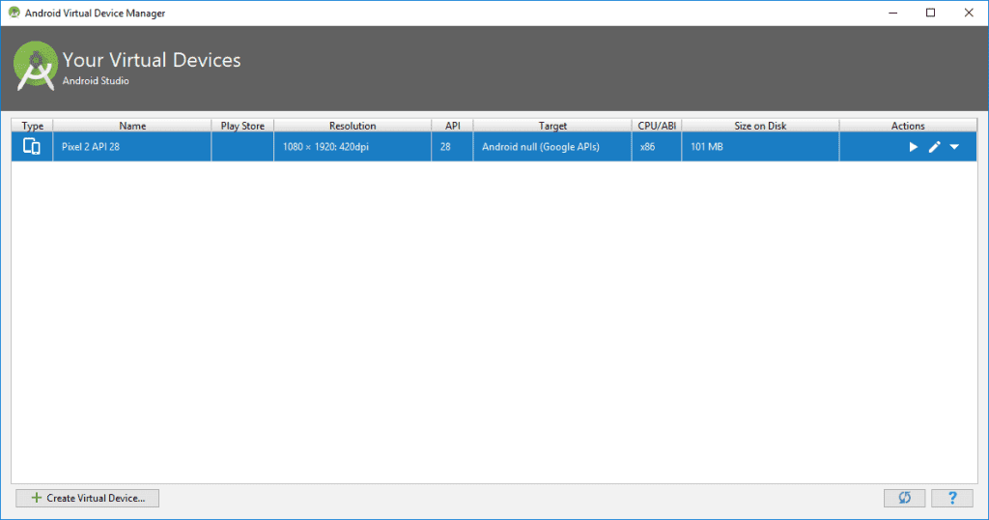Open help via the question mark button

(x=952, y=498)
